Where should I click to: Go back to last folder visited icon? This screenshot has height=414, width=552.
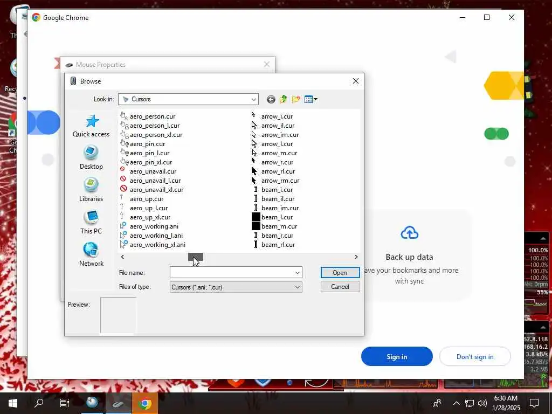pos(271,99)
